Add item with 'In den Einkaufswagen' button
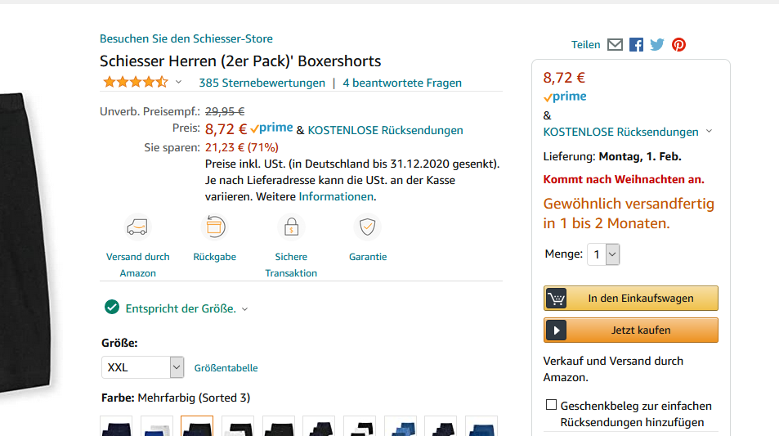779x436 pixels. (x=630, y=299)
